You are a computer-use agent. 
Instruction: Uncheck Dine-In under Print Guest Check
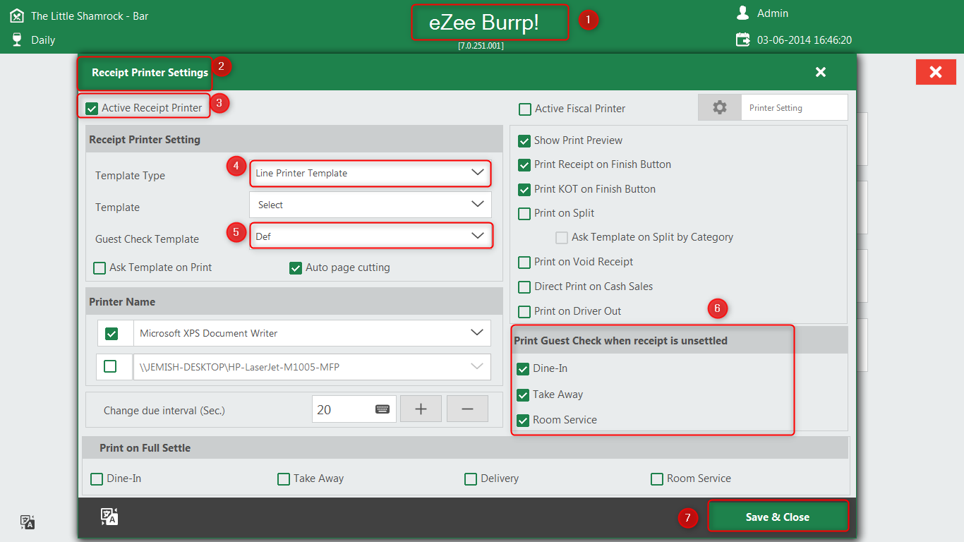tap(523, 369)
